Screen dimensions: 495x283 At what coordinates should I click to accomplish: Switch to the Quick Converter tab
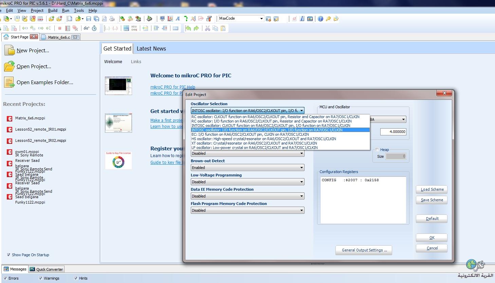tap(47, 269)
